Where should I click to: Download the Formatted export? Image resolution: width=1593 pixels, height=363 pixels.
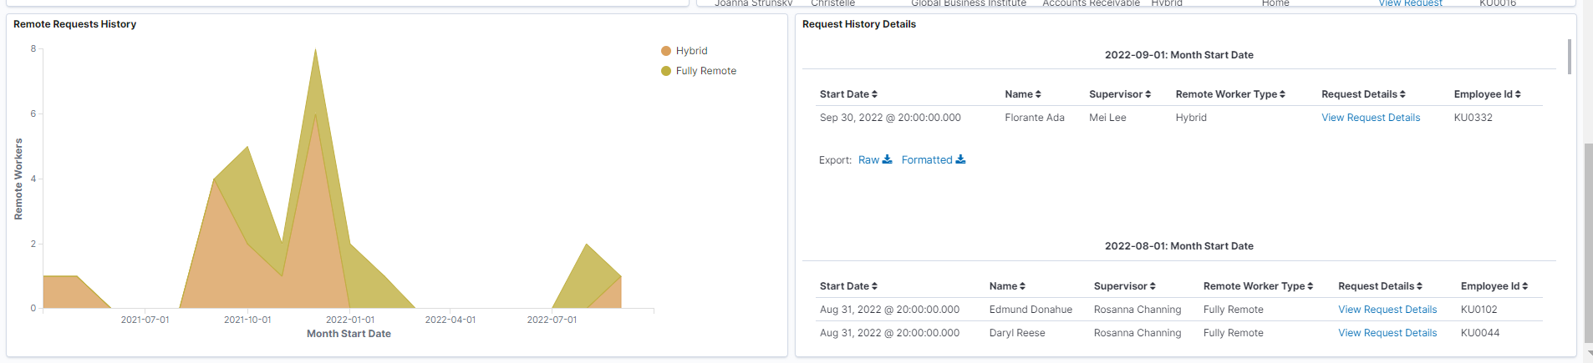[x=933, y=160]
